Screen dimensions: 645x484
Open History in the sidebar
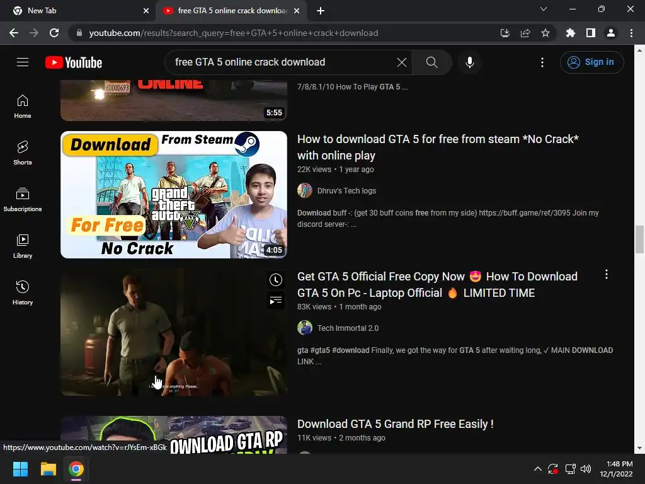coord(23,292)
